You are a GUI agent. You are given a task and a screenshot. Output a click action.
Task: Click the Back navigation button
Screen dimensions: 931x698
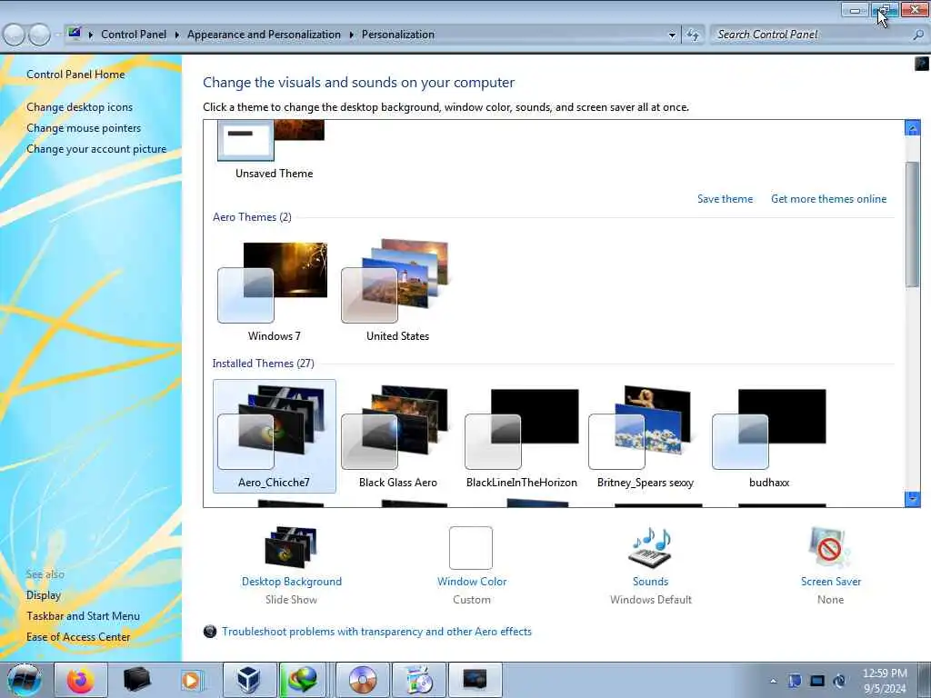(x=15, y=35)
